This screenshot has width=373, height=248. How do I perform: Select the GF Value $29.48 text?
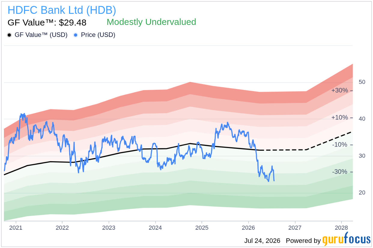[x=47, y=23]
